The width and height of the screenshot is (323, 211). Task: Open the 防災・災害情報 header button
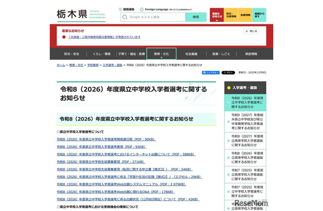click(231, 15)
